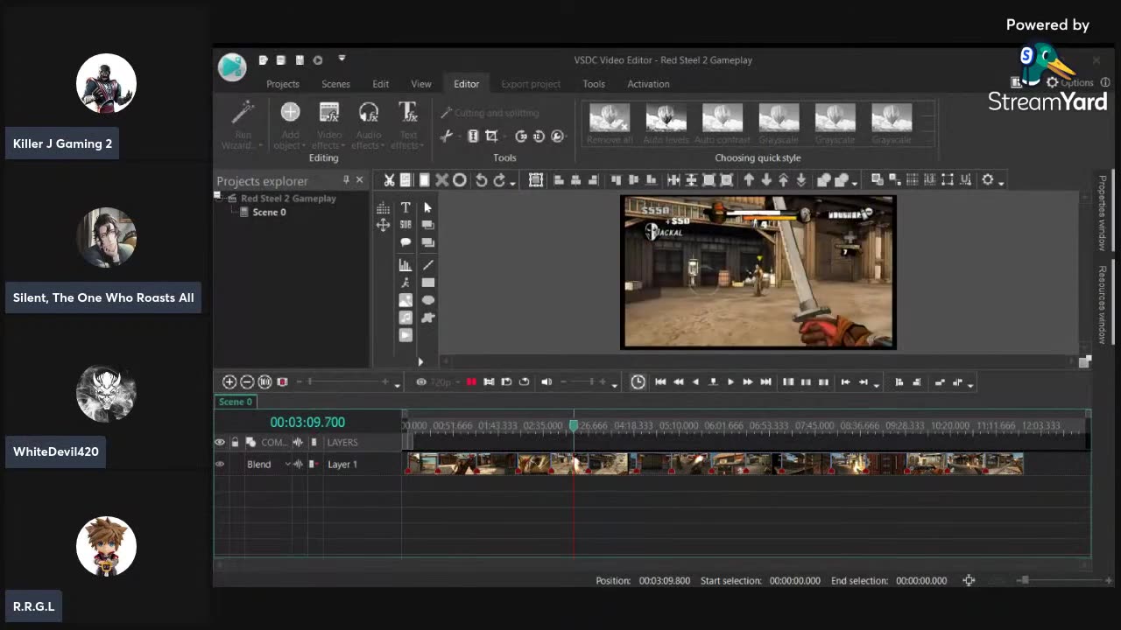1121x630 pixels.
Task: Click the split scissors tool in Tools
Action: [446, 136]
